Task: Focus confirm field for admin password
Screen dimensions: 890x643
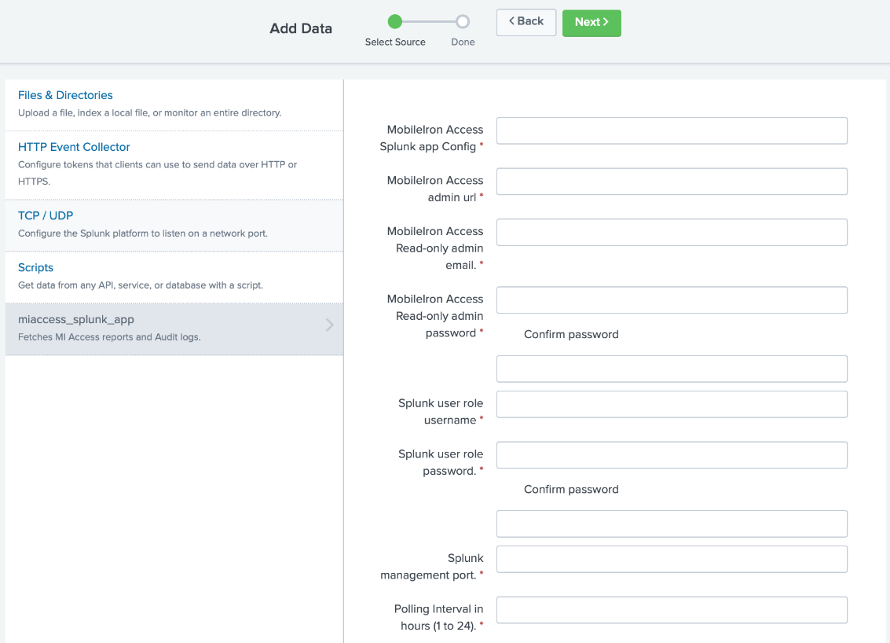Action: click(672, 369)
